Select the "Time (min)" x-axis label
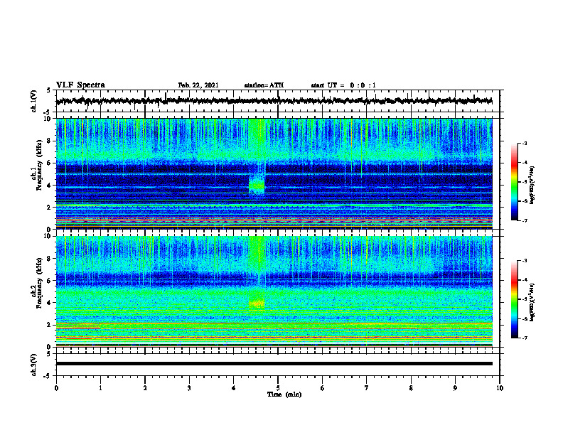 coord(284,394)
